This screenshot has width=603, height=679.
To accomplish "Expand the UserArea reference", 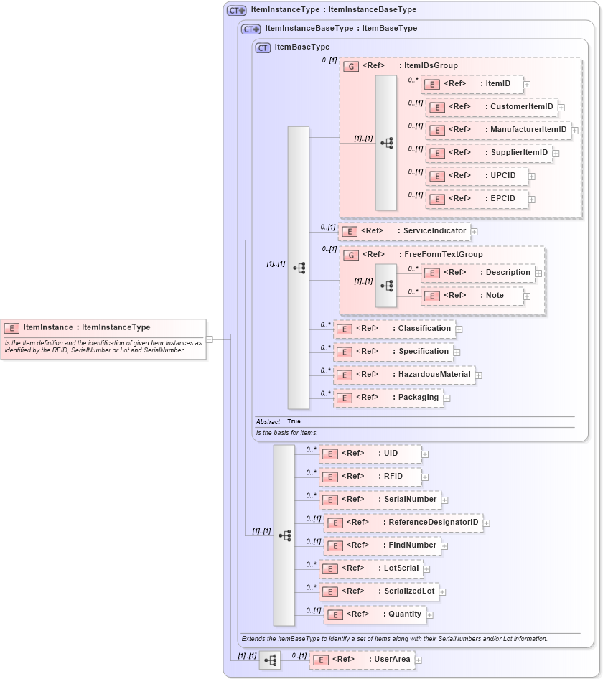I will 419,659.
